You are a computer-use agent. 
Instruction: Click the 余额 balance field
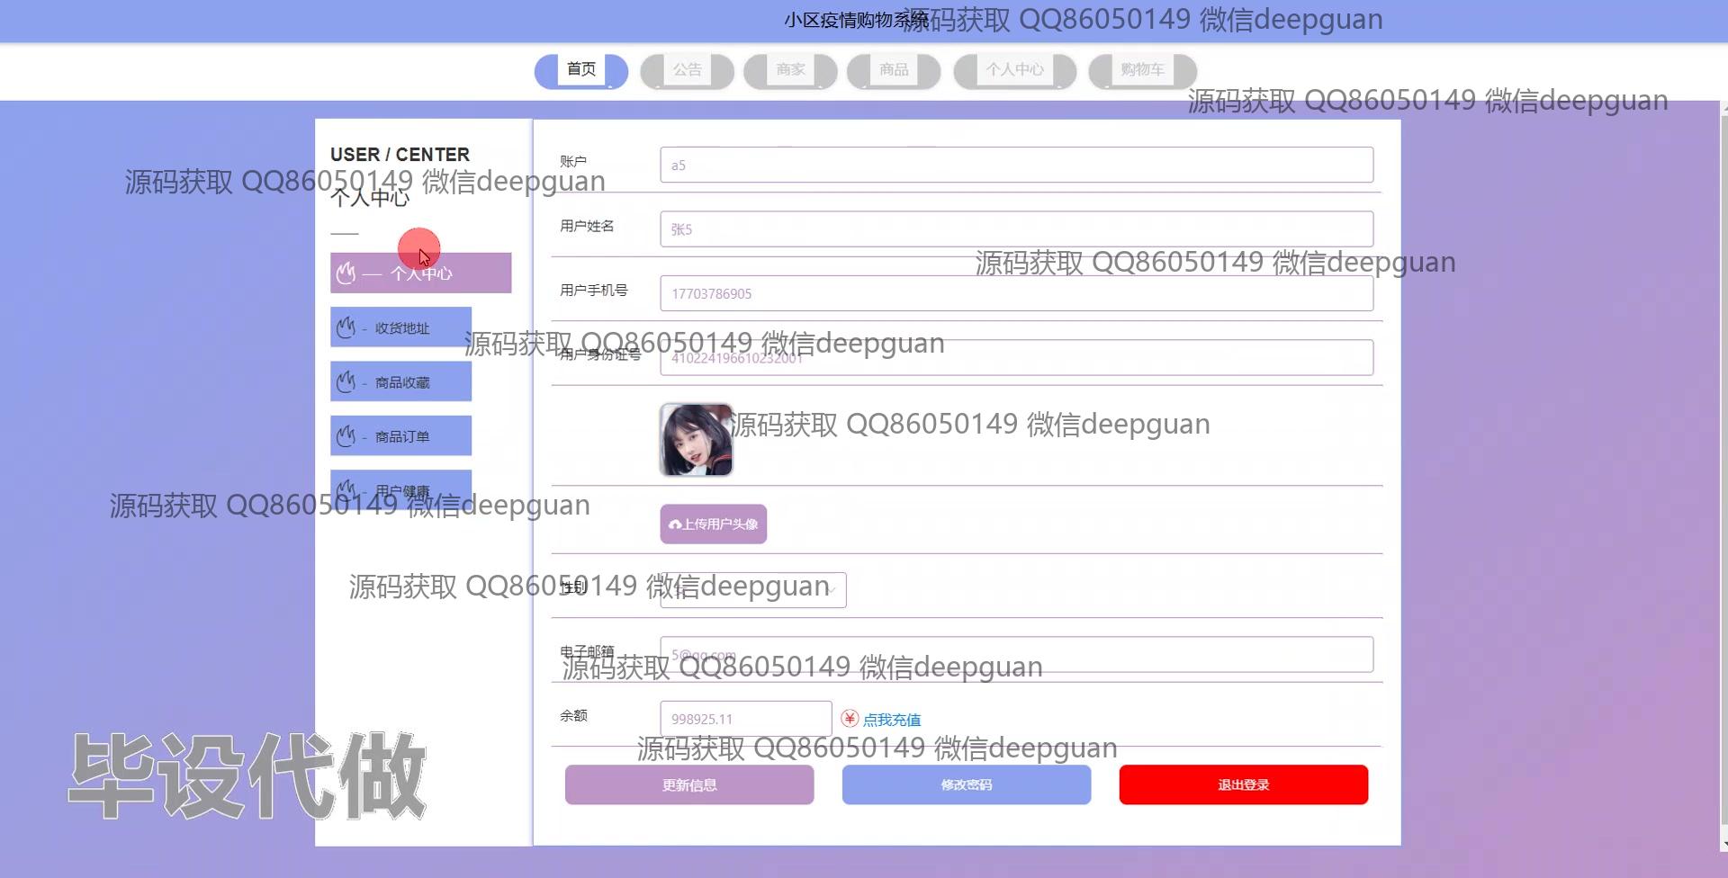tap(745, 719)
